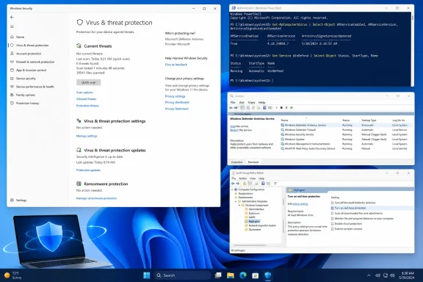Open the Privacy dashboard link
This screenshot has width=423, height=282.
(x=177, y=102)
